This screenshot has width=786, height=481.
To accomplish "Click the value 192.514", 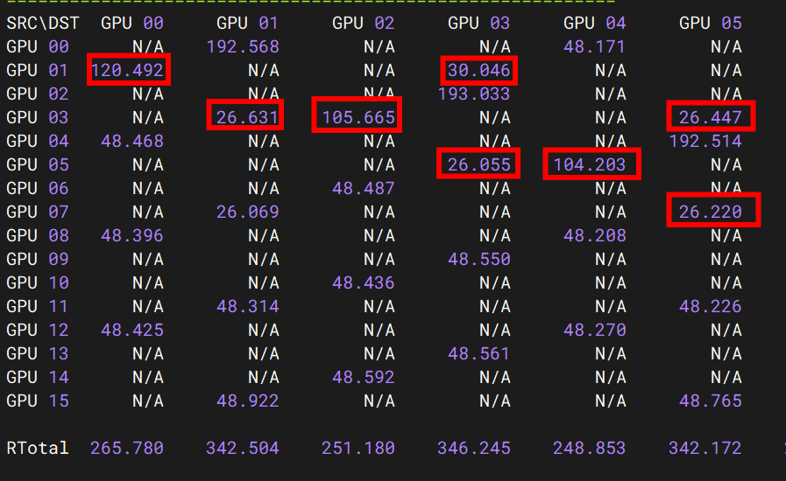I will click(705, 141).
